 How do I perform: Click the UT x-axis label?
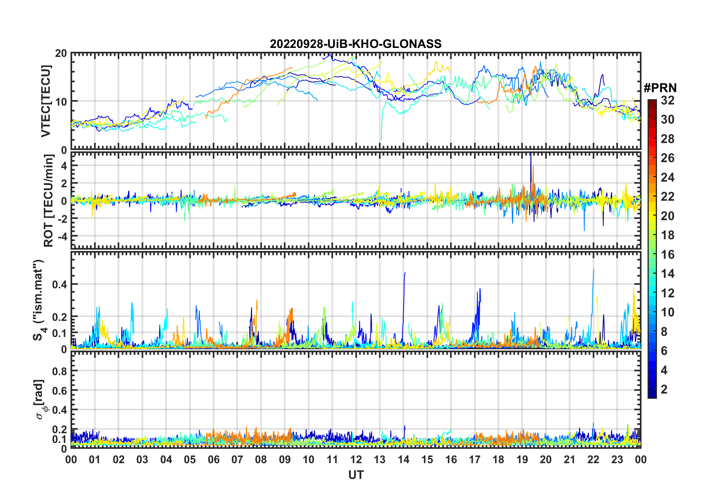click(356, 475)
